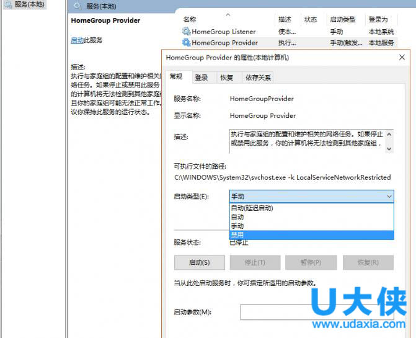This screenshot has width=416, height=338.
Task: Select the 禁用 (Disabled) startup option
Action: tap(237, 235)
